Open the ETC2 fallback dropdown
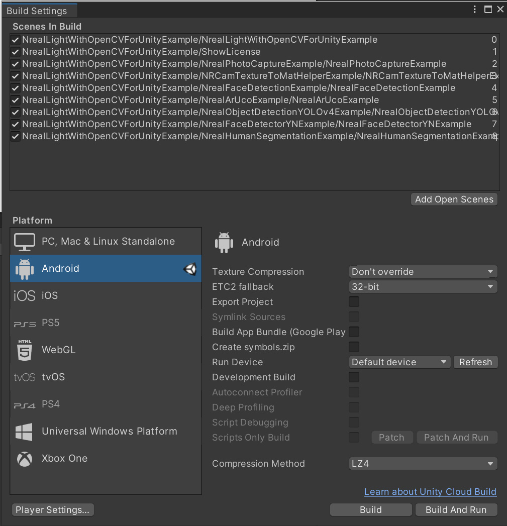Screen dimensions: 507x526 (423, 286)
